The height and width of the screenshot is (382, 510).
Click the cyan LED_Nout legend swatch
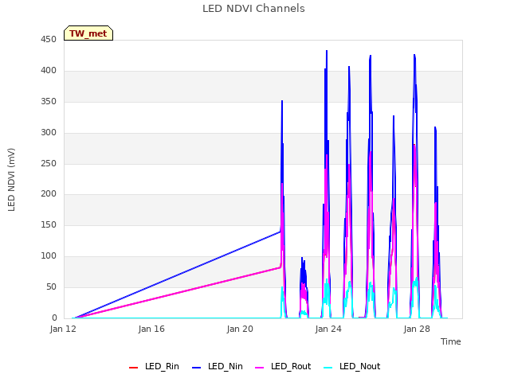(328, 368)
